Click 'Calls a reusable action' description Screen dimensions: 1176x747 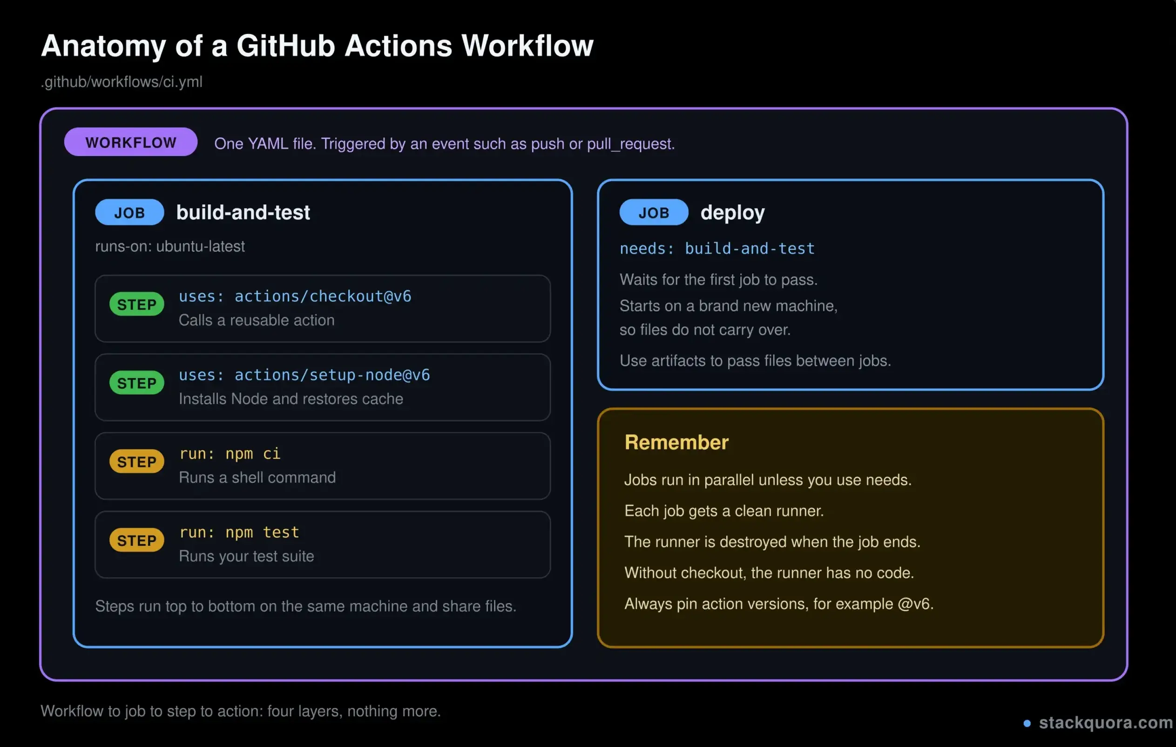click(x=257, y=320)
